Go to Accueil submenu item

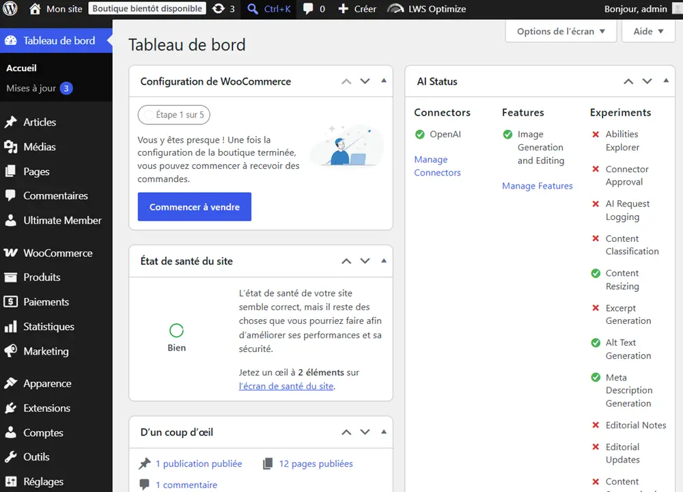pyautogui.click(x=21, y=68)
